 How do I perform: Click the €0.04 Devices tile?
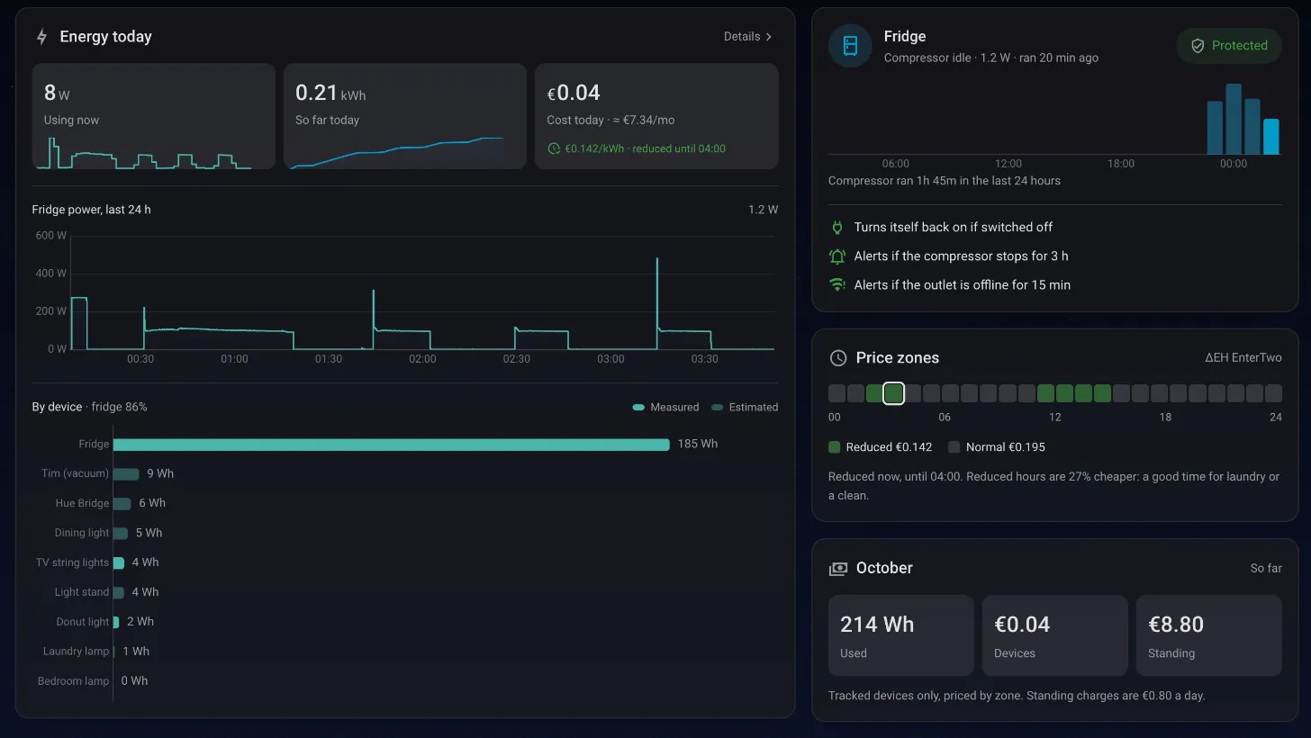point(1055,635)
